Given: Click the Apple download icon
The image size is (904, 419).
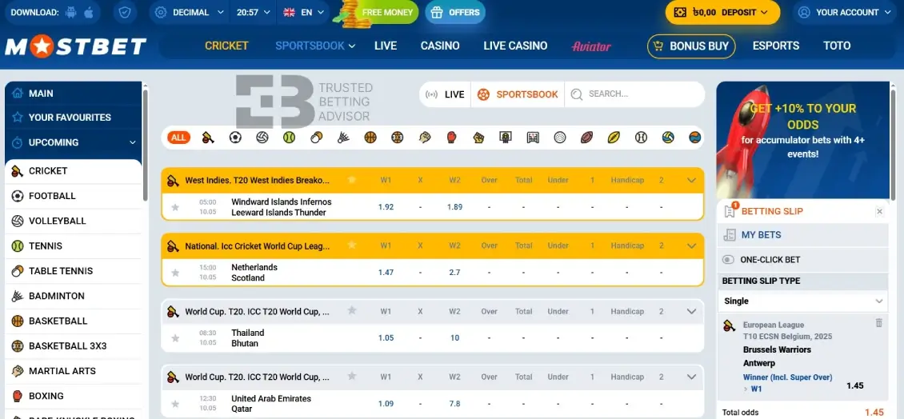Looking at the screenshot, I should coord(89,12).
